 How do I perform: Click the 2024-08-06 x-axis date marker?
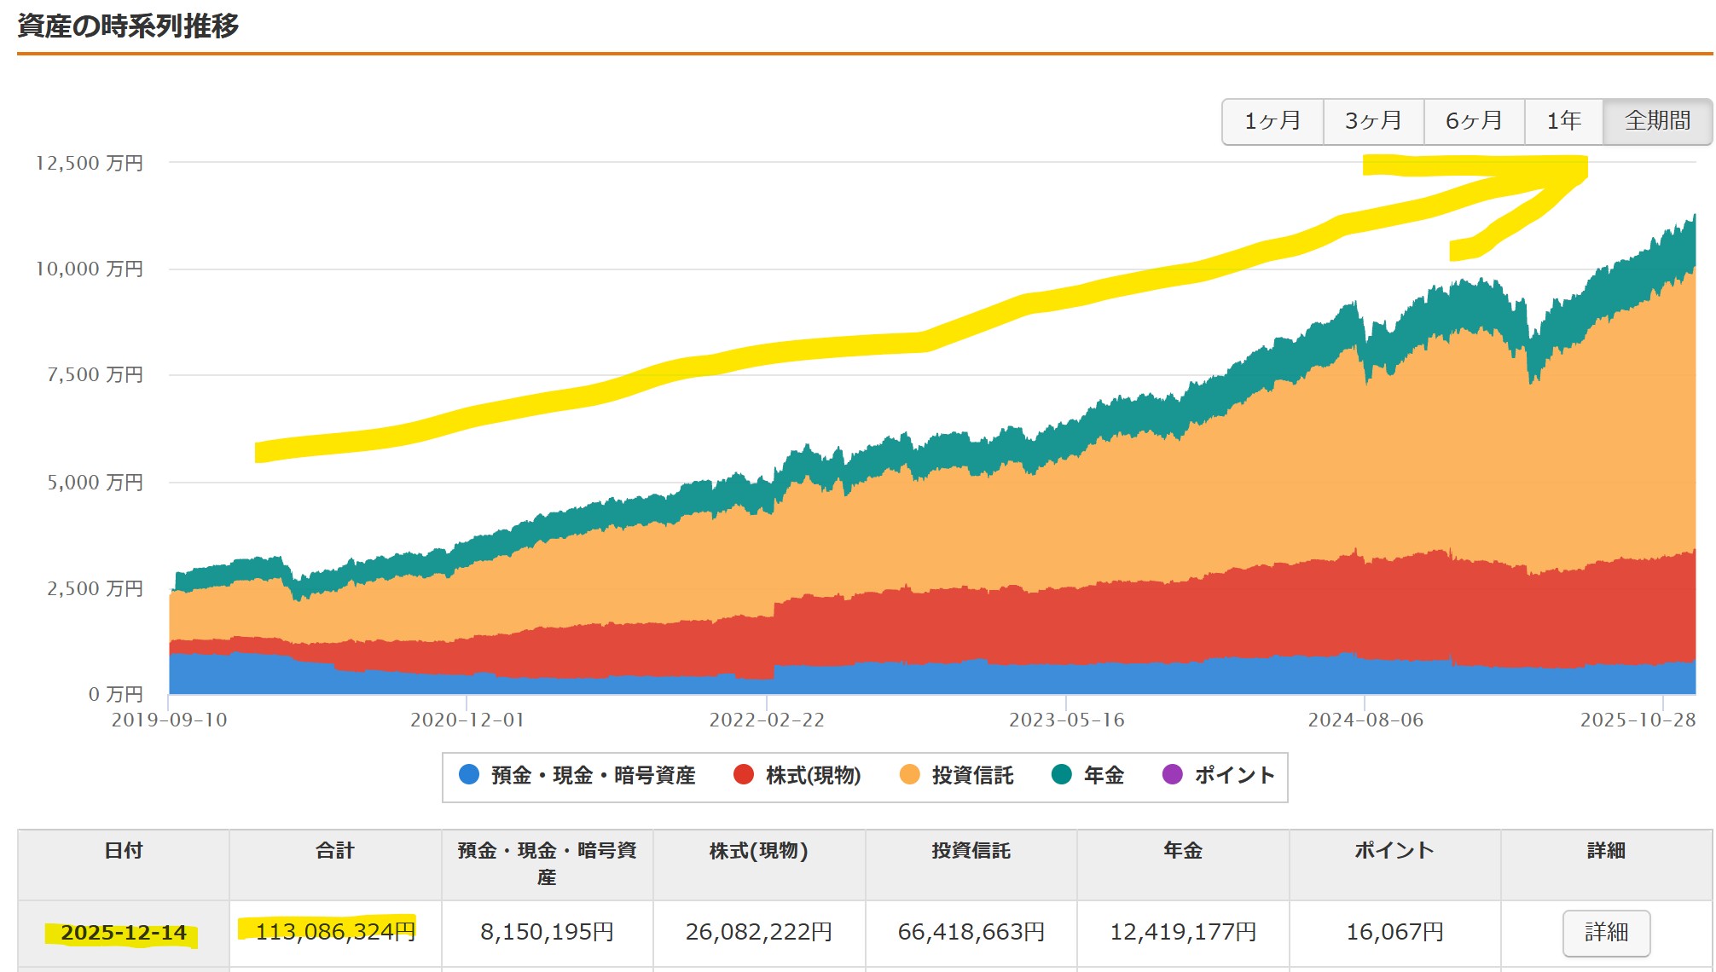pos(1365,720)
